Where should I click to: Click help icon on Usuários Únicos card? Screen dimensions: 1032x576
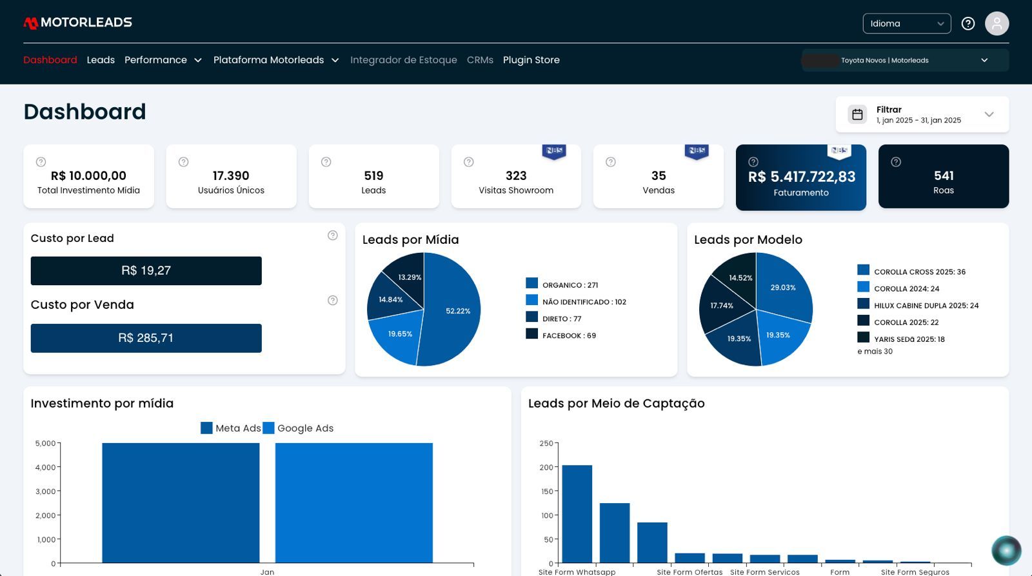183,162
